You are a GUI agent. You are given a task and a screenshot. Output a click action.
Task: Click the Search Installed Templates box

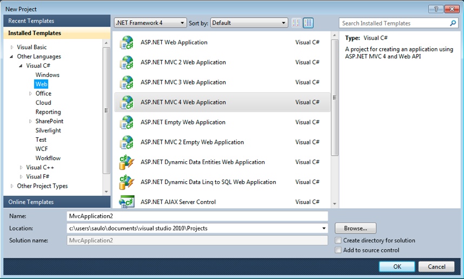click(399, 23)
